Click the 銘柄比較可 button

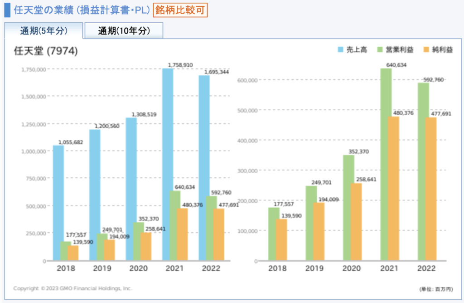tap(180, 10)
